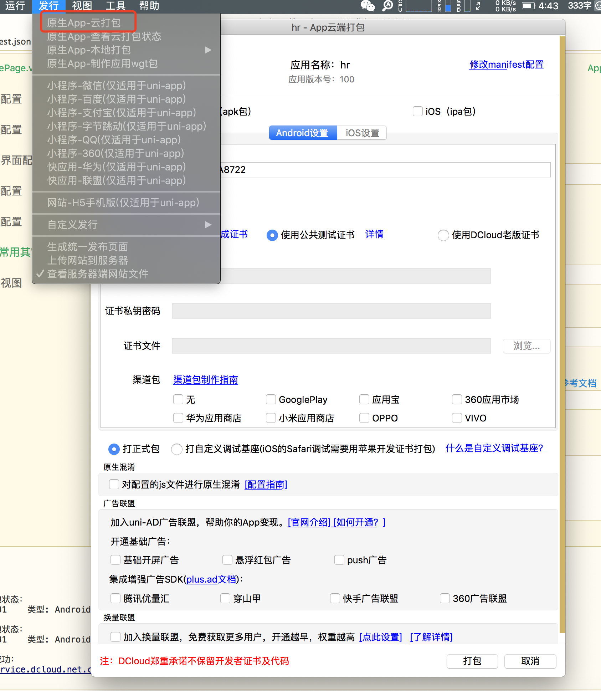Open the 视图 menu
The height and width of the screenshot is (691, 601).
[82, 6]
